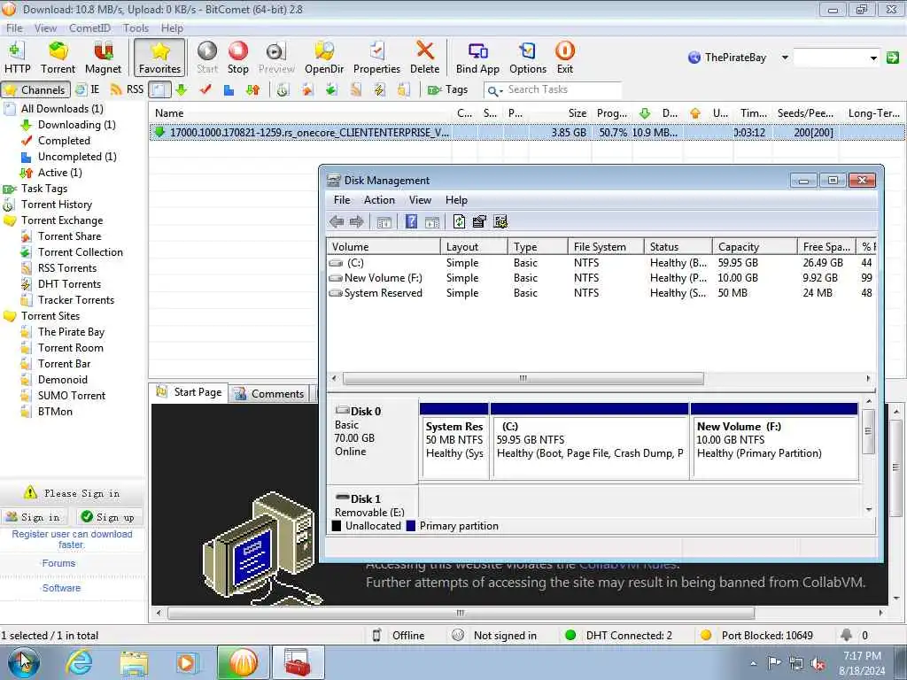
Task: Click the Sign in button
Action: pos(34,517)
